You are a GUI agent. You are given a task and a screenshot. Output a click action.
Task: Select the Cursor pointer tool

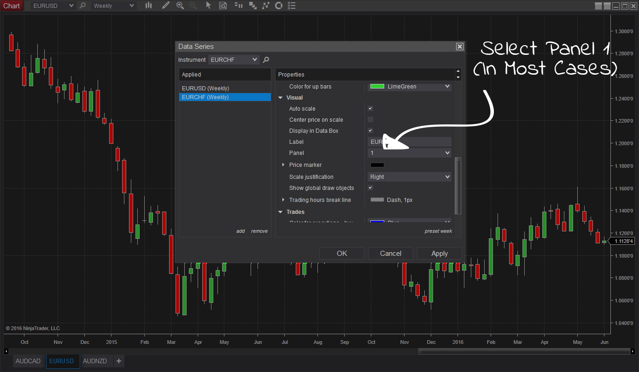[208, 6]
